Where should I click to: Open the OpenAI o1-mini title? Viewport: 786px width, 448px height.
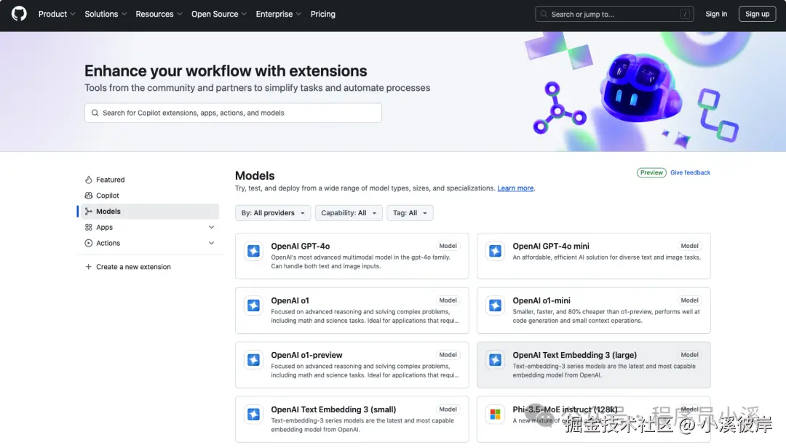pos(541,300)
